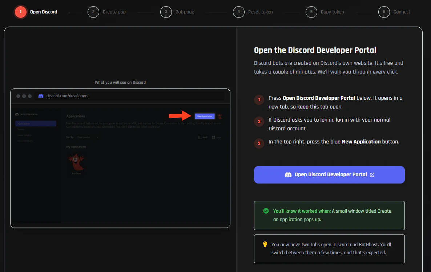Click the Discord logo in preview address bar

click(x=41, y=96)
